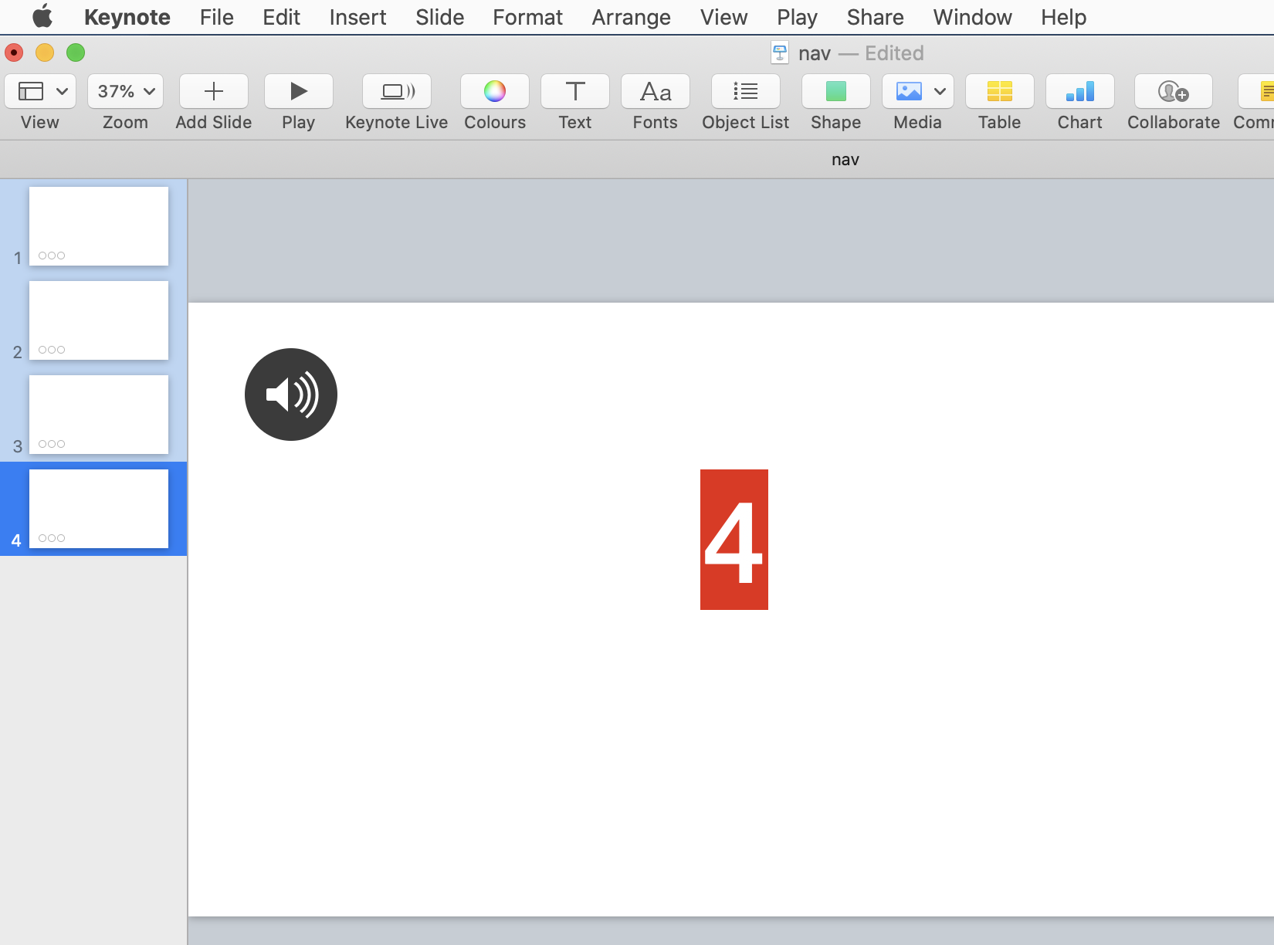Select the red number 4 box
The width and height of the screenshot is (1274, 945).
coord(734,540)
